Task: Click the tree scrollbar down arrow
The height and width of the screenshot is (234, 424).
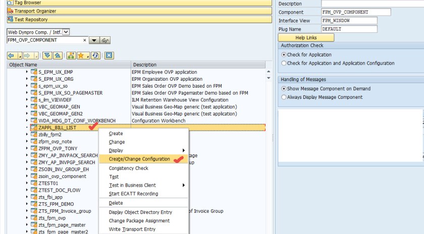Action: 269,78
